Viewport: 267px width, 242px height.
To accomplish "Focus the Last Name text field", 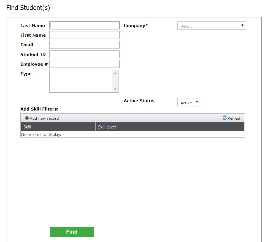I will (84, 25).
